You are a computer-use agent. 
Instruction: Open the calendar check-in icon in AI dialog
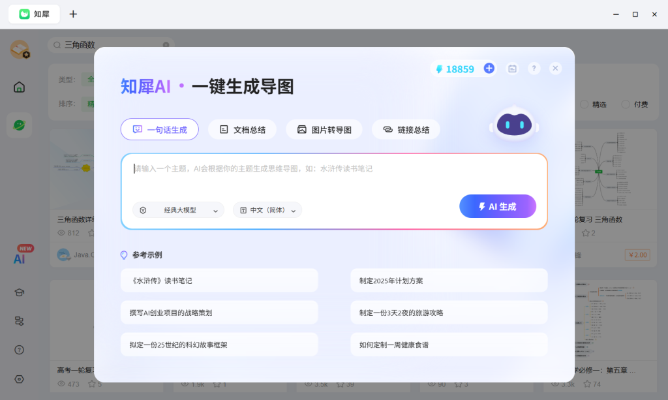click(x=512, y=69)
